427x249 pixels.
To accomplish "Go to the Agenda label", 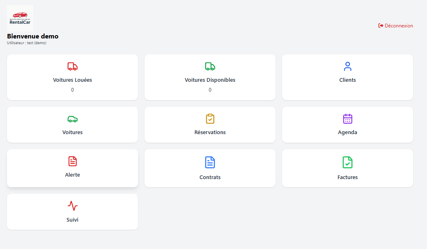I will [x=348, y=132].
